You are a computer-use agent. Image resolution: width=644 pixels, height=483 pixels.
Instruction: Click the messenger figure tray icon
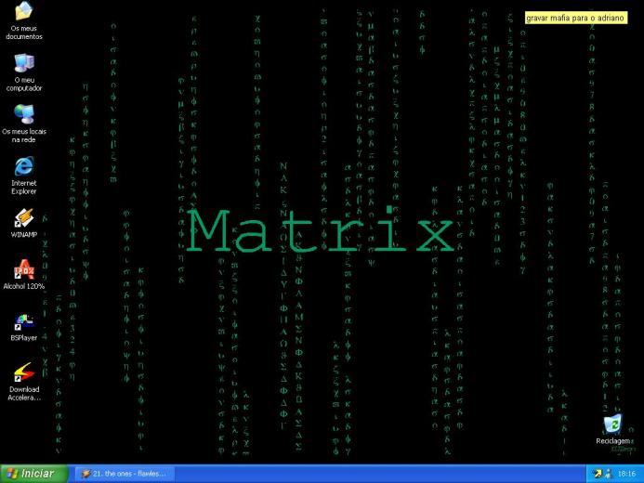pos(609,474)
